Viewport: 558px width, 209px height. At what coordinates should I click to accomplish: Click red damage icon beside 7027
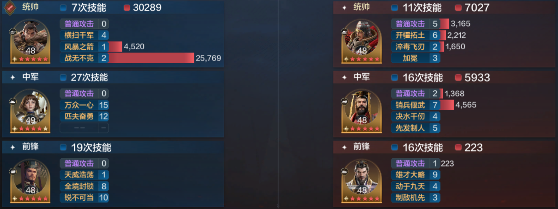point(458,8)
